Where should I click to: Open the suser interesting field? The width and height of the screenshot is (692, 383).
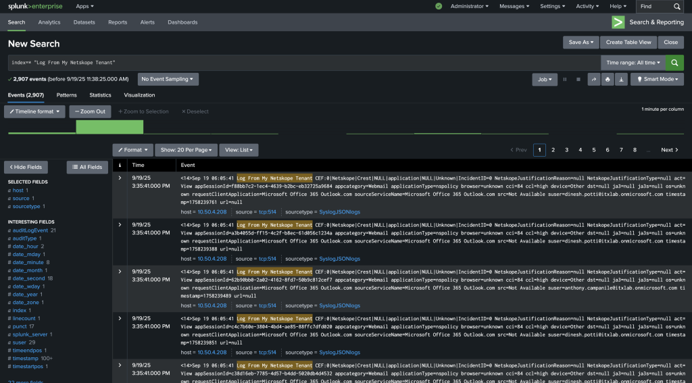tap(19, 342)
